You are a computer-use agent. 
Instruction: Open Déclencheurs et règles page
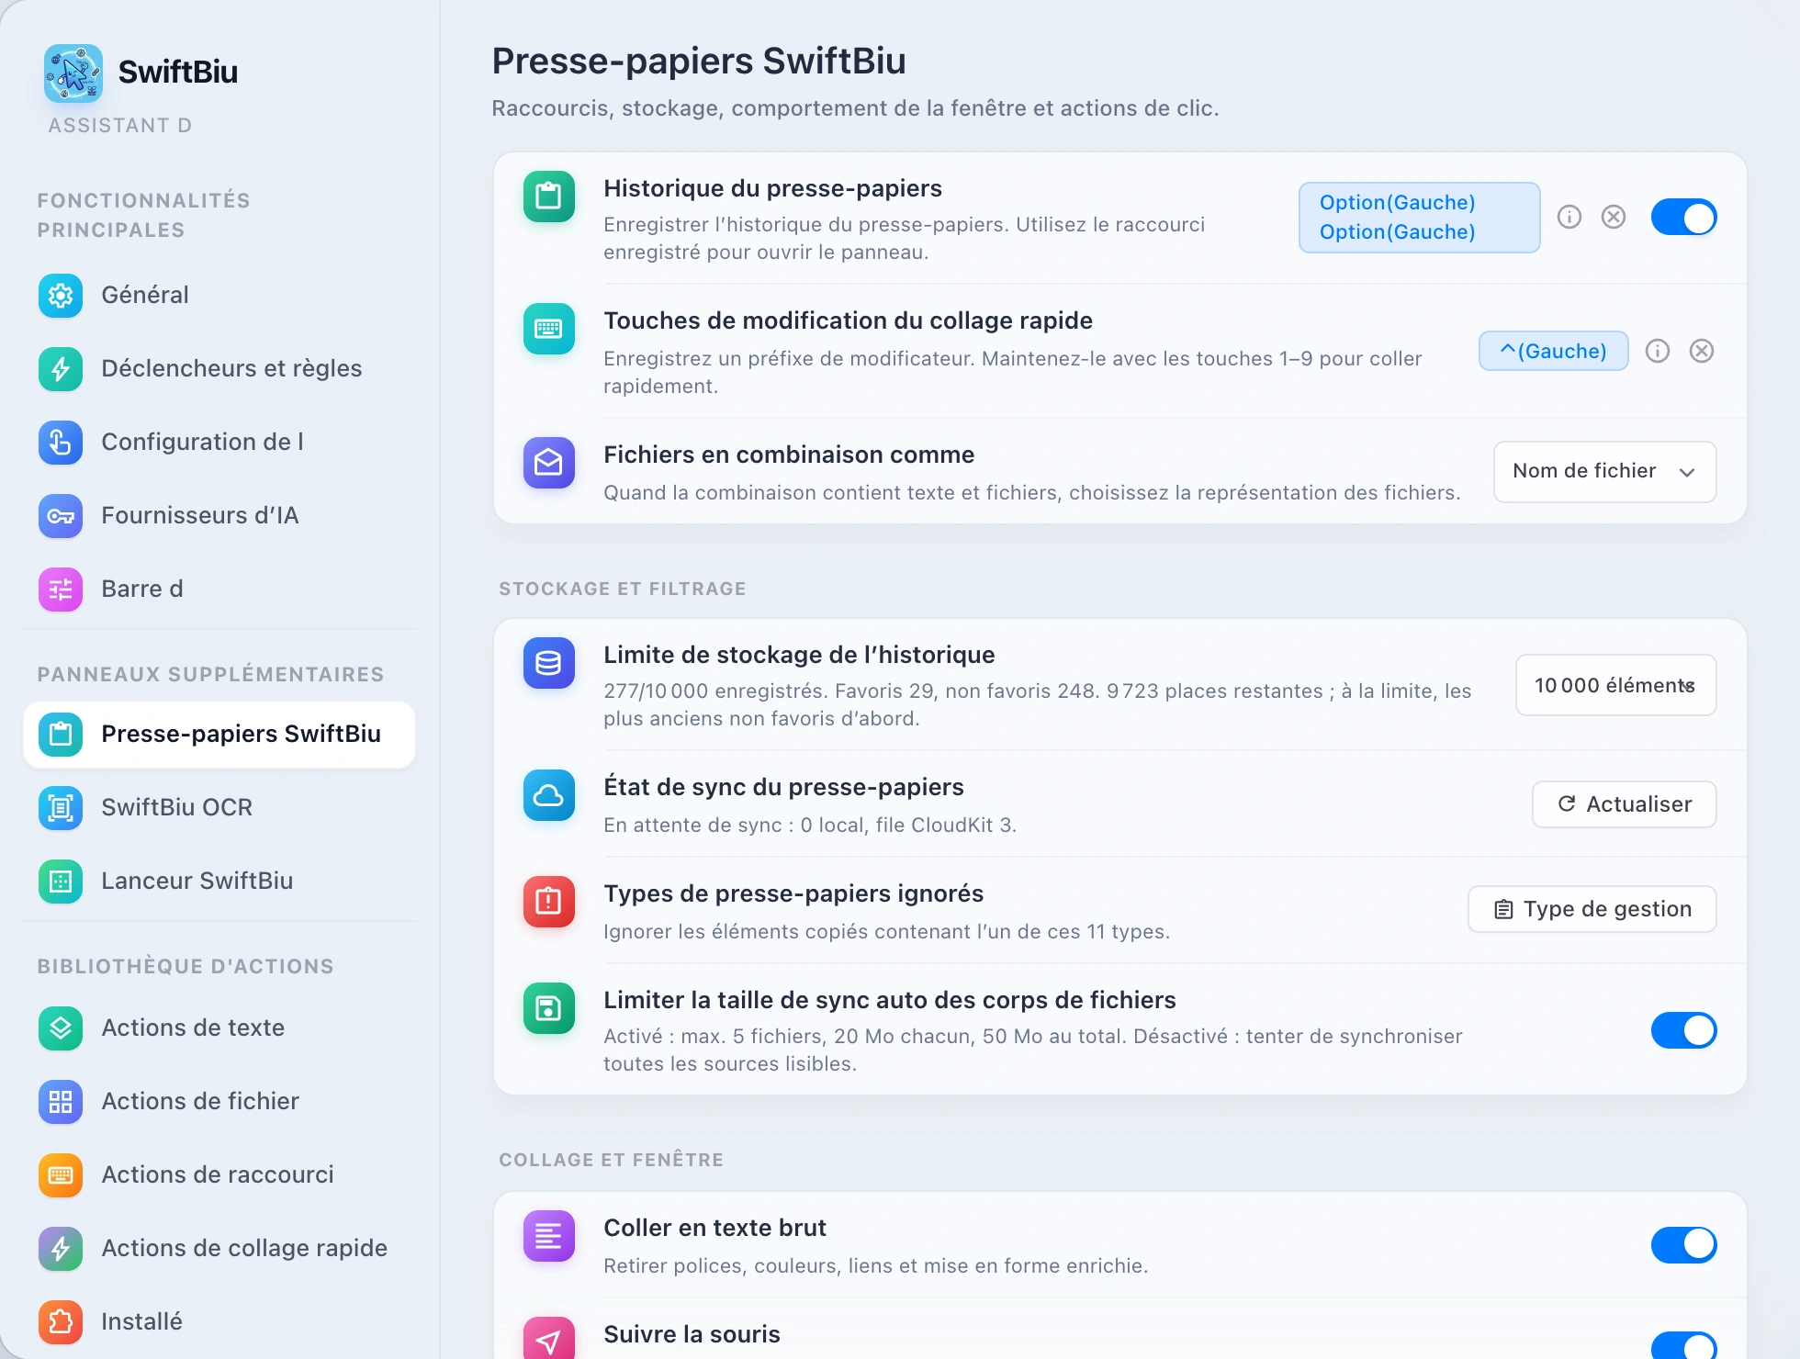(x=219, y=369)
